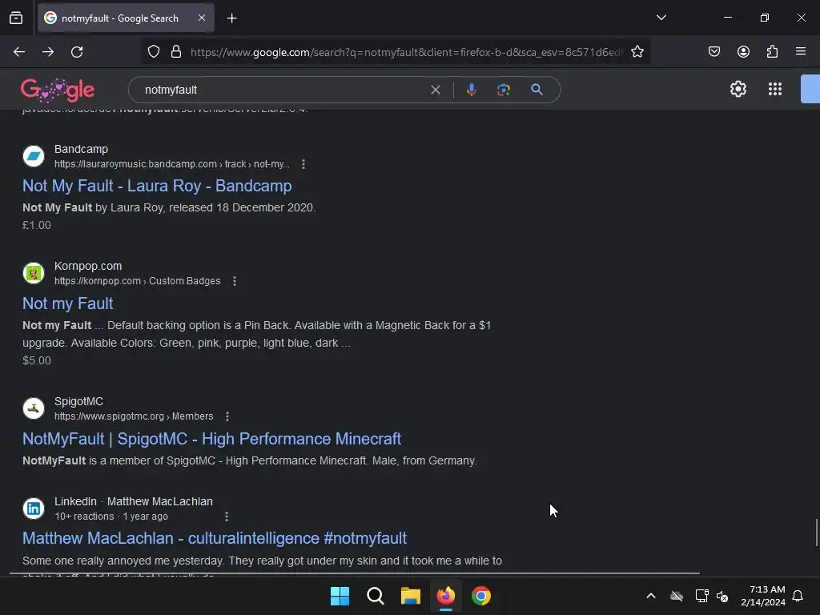Show site security padlock info
This screenshot has width=820, height=615.
point(176,52)
